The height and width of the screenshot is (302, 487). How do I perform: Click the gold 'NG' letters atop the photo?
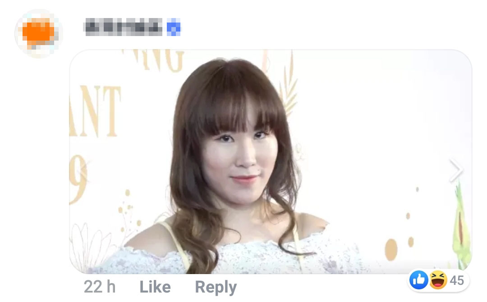click(x=161, y=59)
